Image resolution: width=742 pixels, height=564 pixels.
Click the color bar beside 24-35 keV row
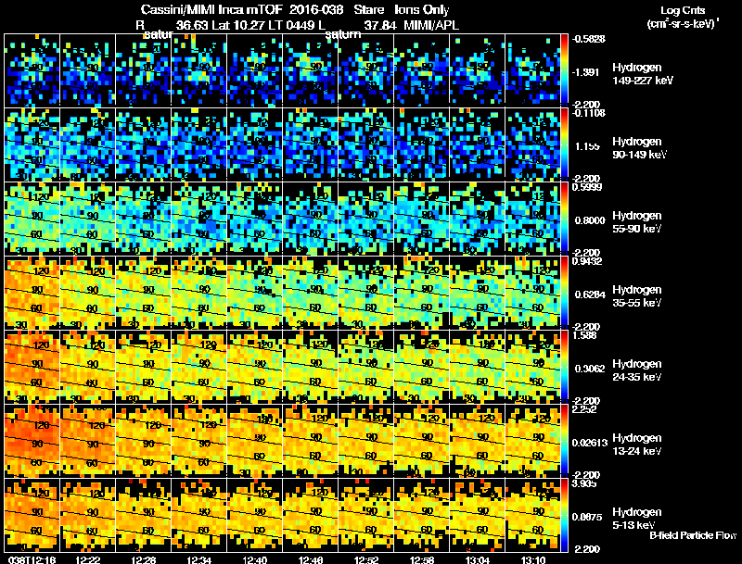tap(564, 367)
